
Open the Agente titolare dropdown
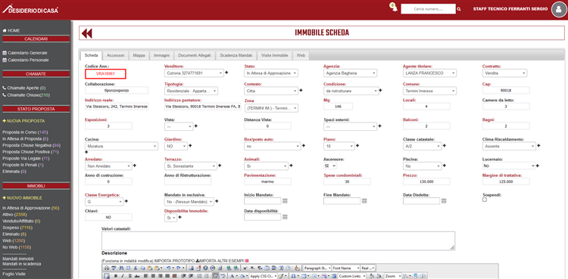(x=429, y=73)
